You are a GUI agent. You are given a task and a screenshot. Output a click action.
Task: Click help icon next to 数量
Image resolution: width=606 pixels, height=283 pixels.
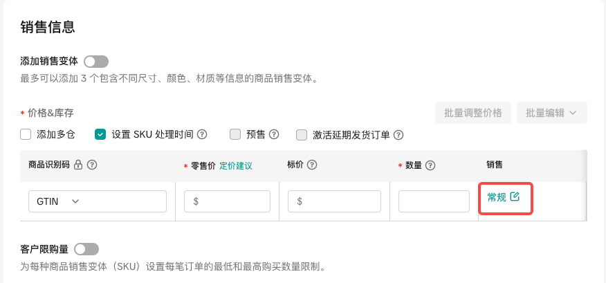(430, 165)
